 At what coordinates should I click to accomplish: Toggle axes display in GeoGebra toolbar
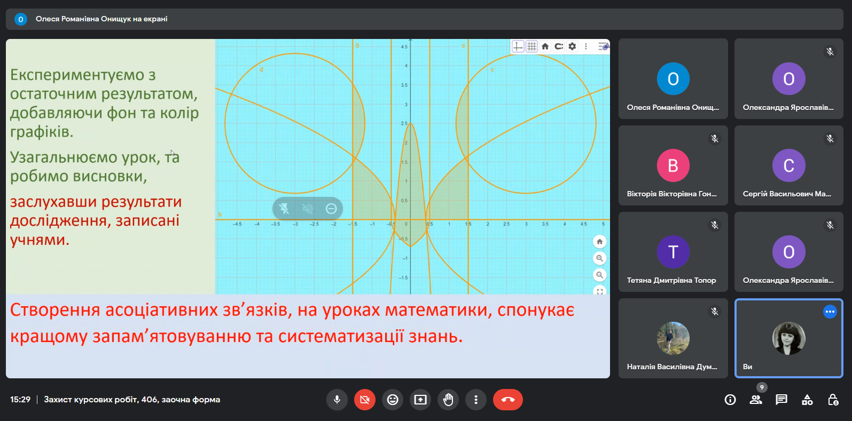pos(518,46)
